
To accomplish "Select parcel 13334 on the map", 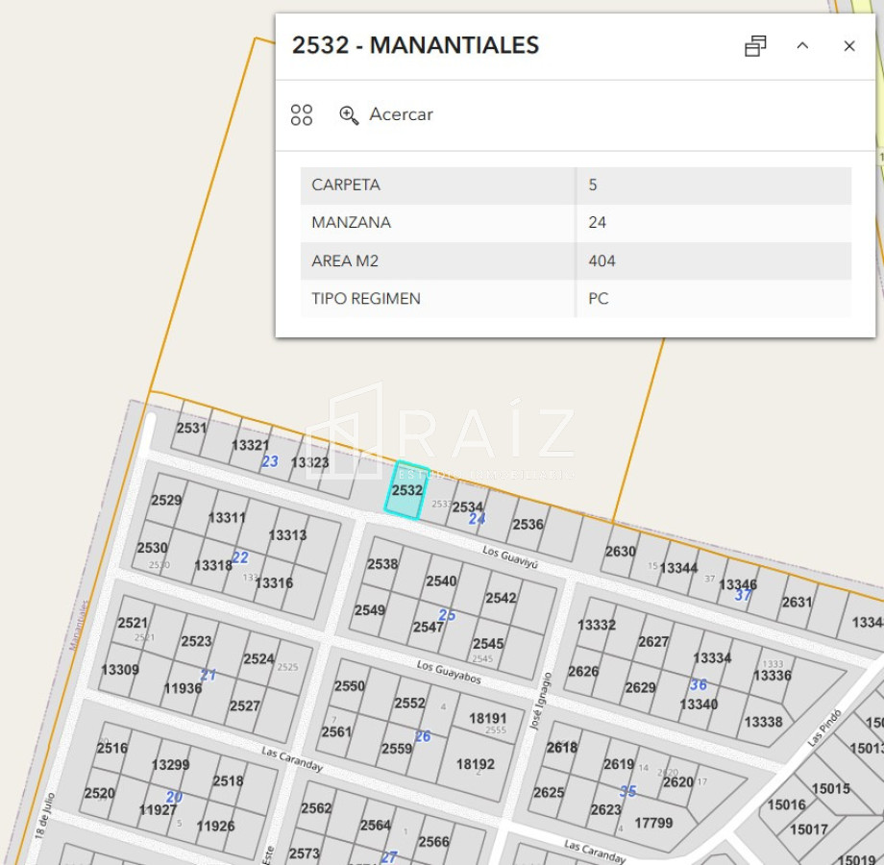I will coord(712,658).
